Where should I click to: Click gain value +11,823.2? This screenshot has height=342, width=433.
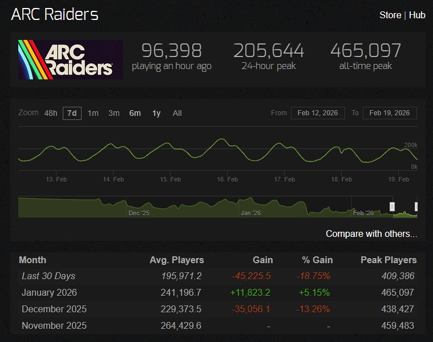250,292
